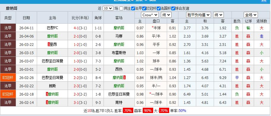
Task: Click the date 26-03-22
Action: 26,44
